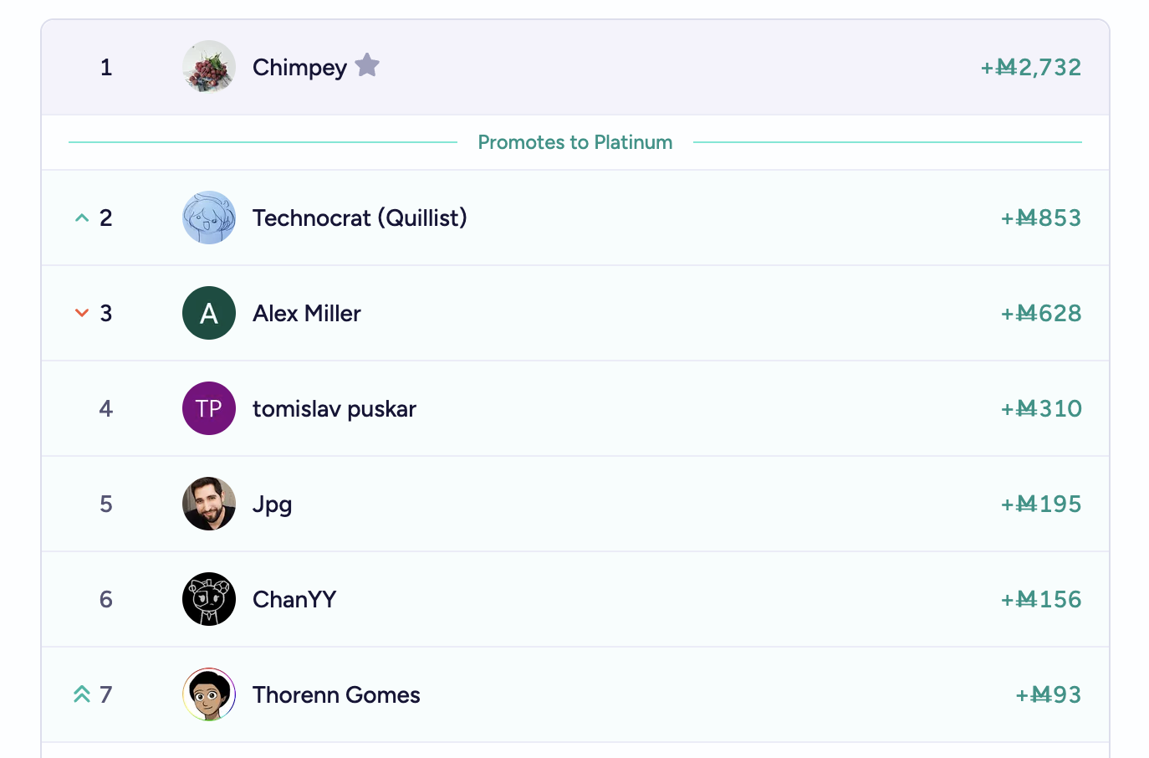Click Chimpey's +2,732 mana earnings

tap(1030, 67)
